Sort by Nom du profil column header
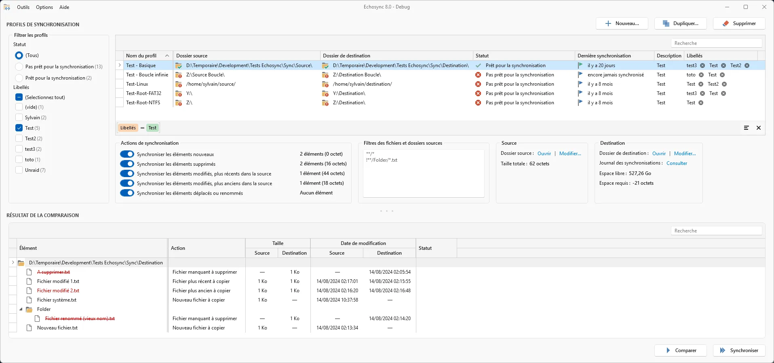 (148, 56)
